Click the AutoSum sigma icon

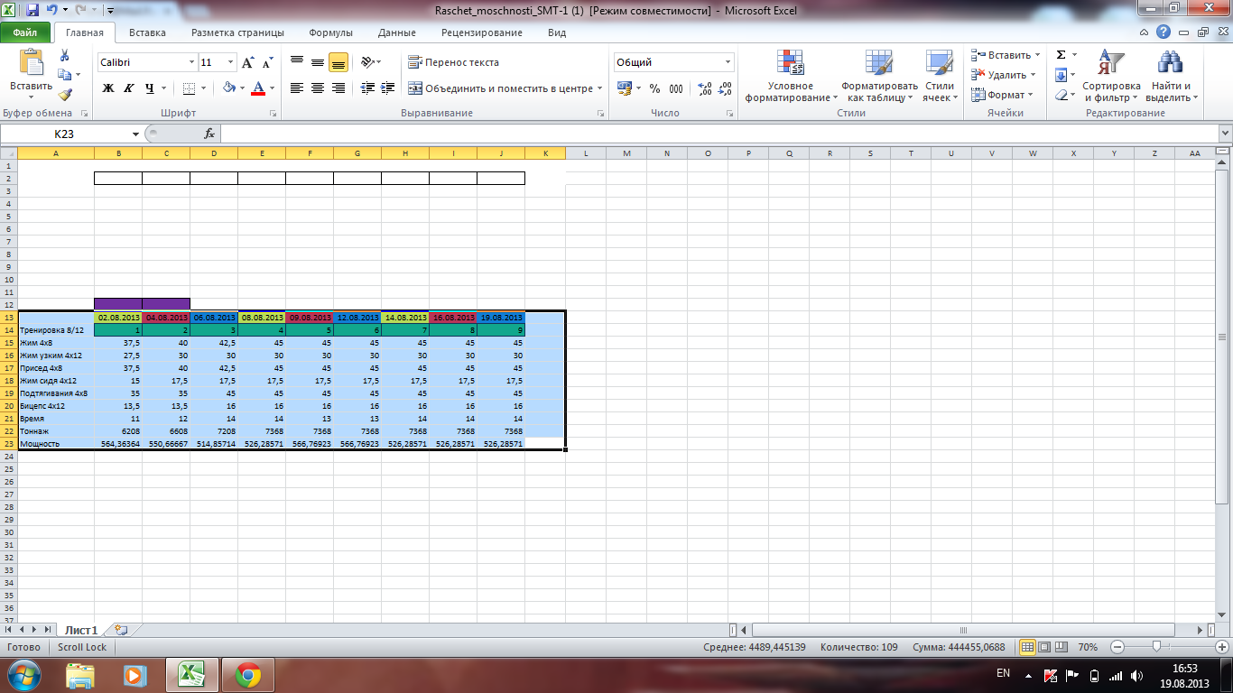coord(1061,55)
